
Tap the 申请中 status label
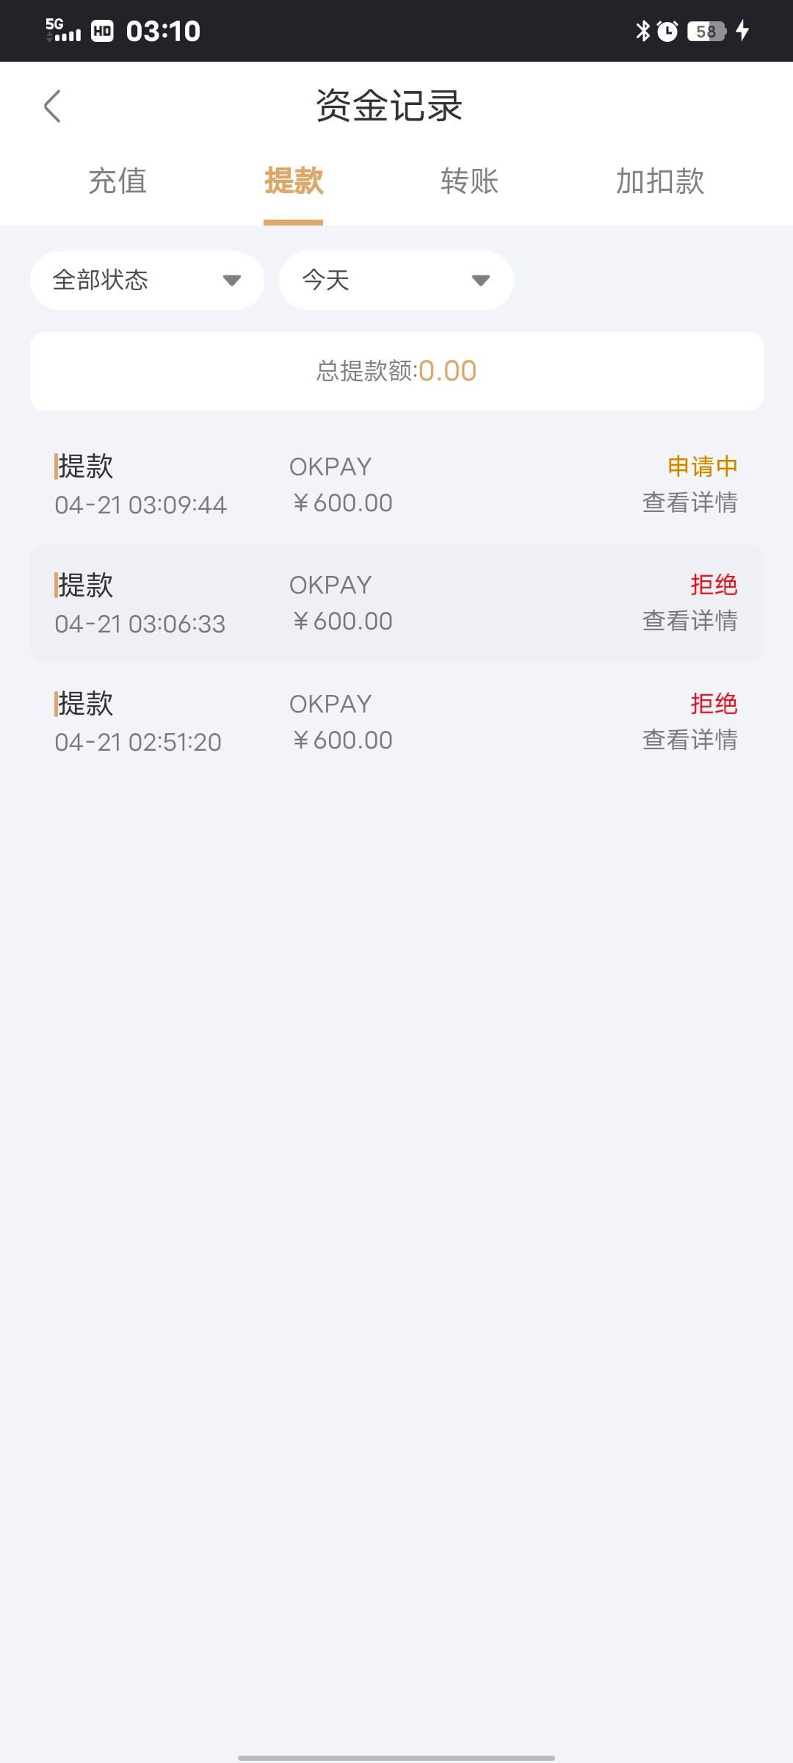pos(702,466)
